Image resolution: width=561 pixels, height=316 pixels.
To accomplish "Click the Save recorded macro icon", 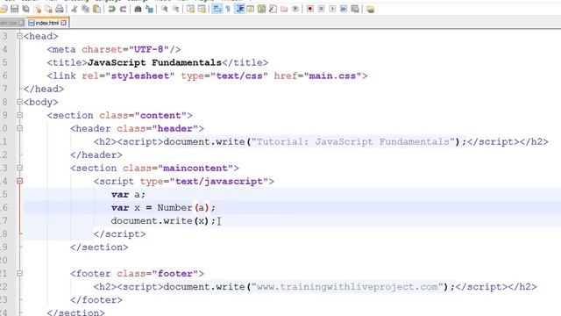I will [x=355, y=9].
